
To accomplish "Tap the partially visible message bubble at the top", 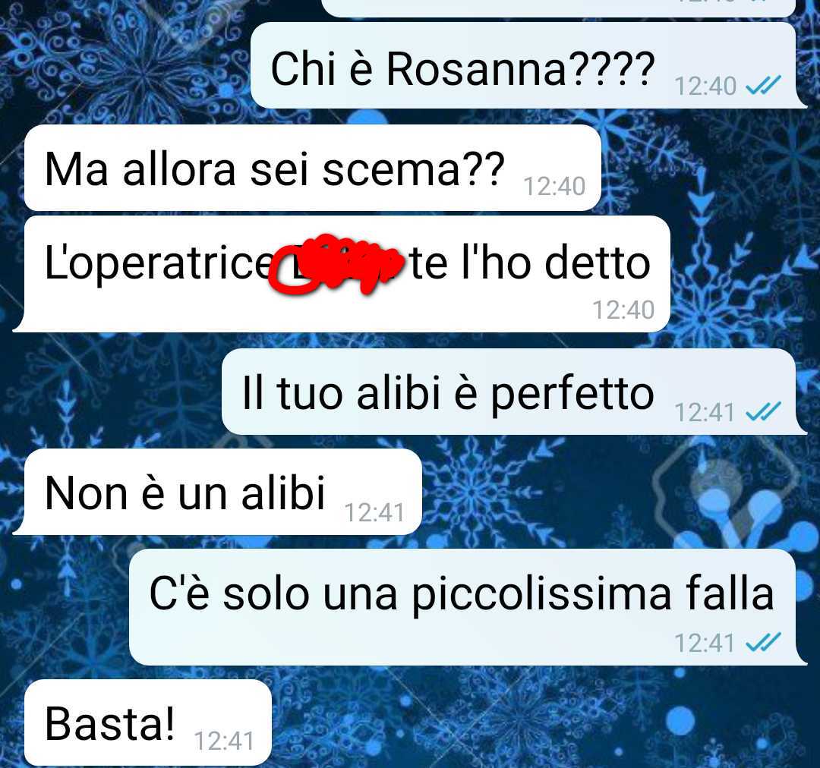I will click(558, 8).
